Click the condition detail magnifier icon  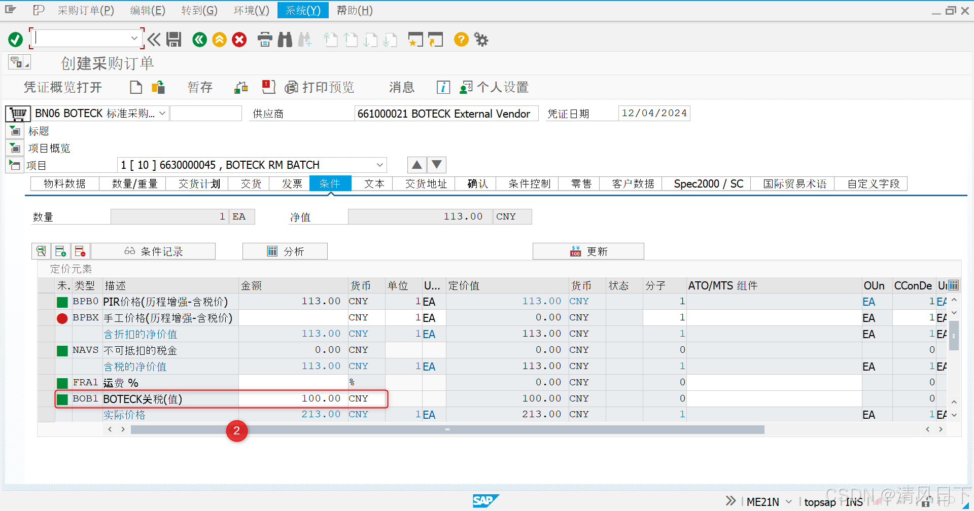41,251
